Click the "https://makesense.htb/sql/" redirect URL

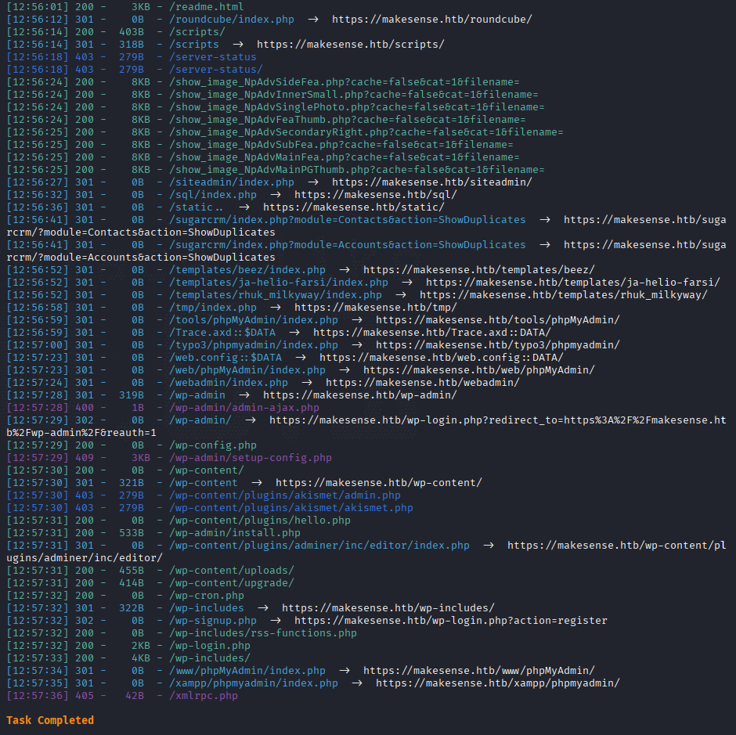pos(376,195)
